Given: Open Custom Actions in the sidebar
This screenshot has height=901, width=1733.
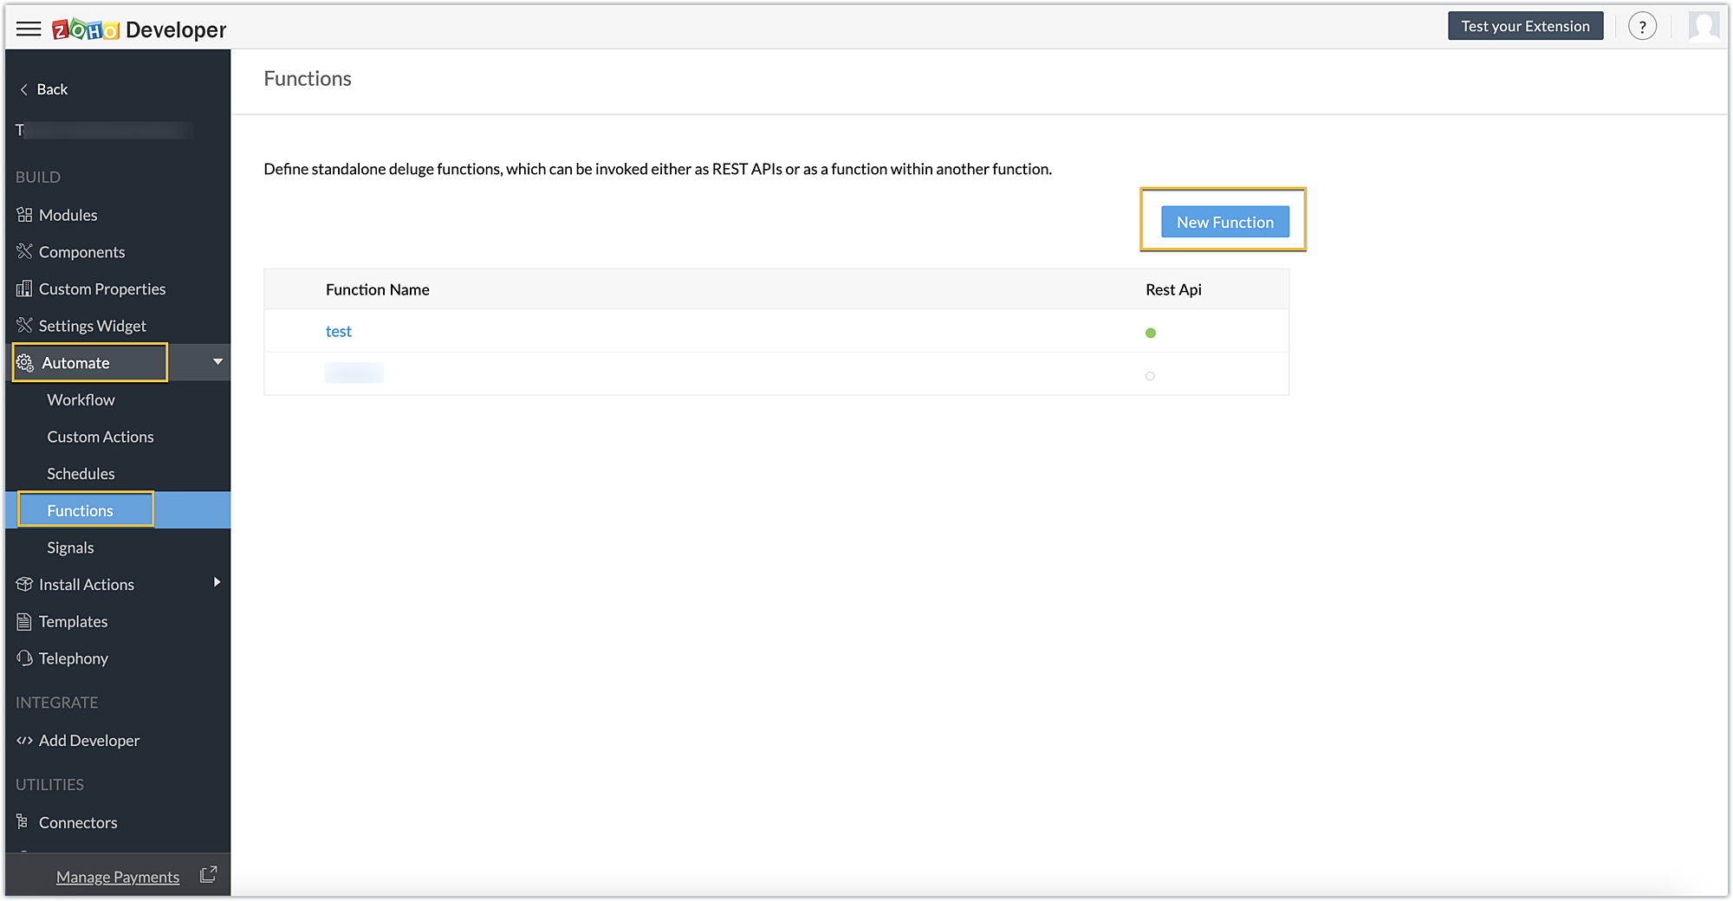Looking at the screenshot, I should coord(101,438).
